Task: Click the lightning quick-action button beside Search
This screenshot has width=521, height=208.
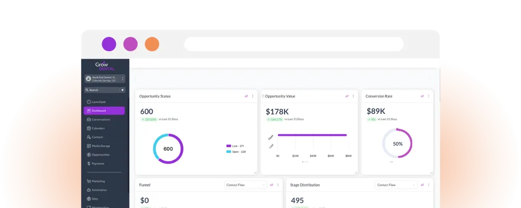Action: [x=122, y=90]
